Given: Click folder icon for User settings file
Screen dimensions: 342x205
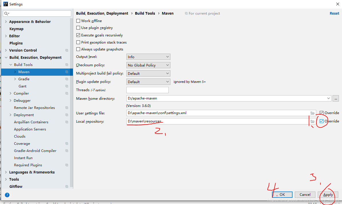Looking at the screenshot, I should pos(313,113).
